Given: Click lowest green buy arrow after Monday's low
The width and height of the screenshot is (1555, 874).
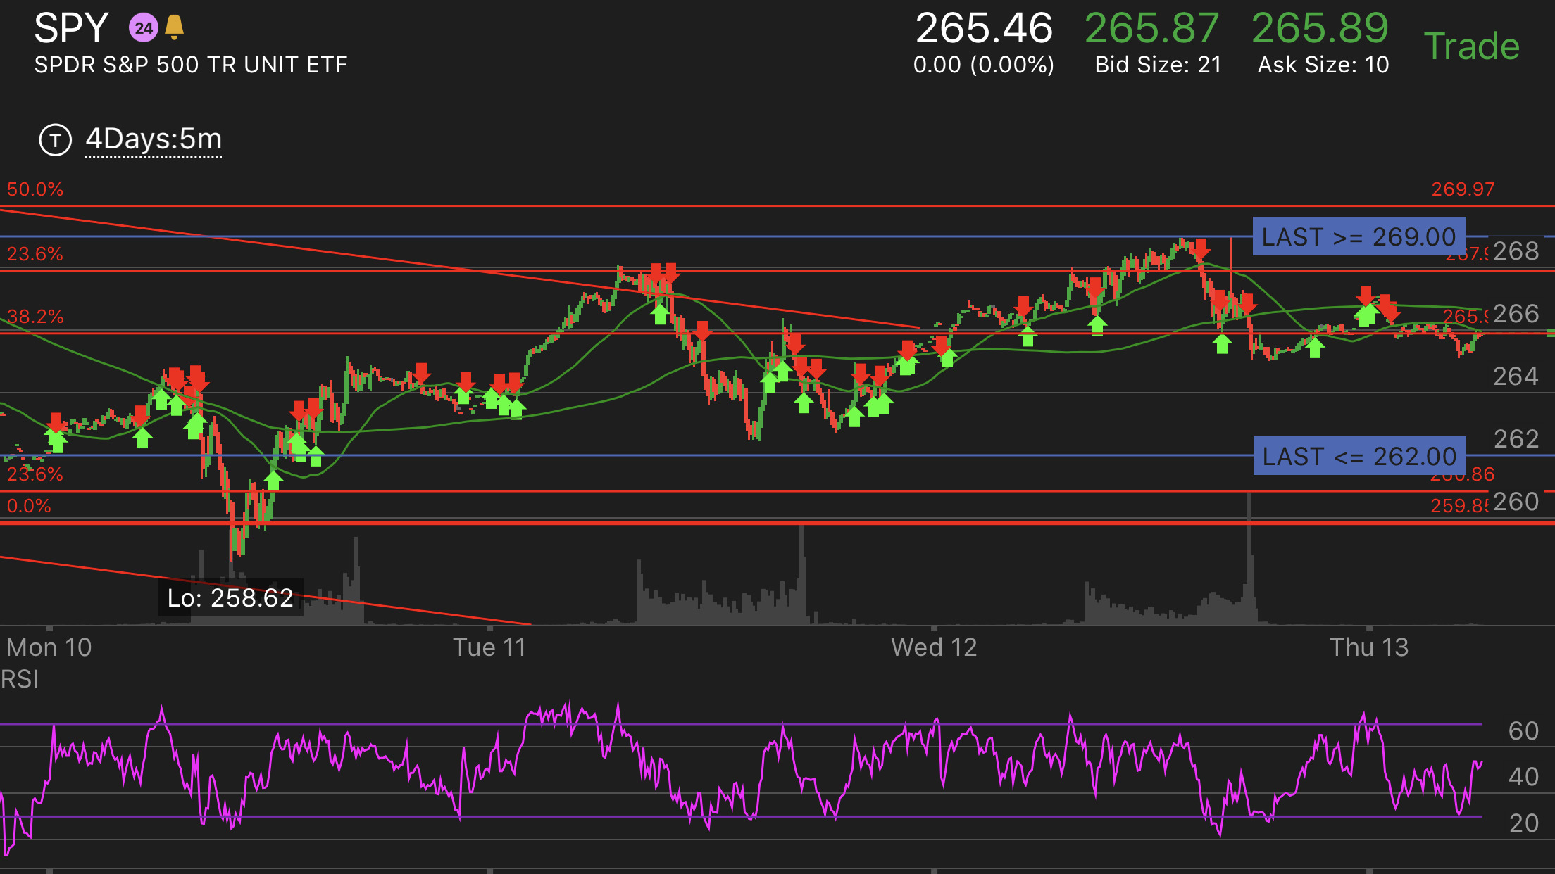Looking at the screenshot, I should click(x=273, y=481).
